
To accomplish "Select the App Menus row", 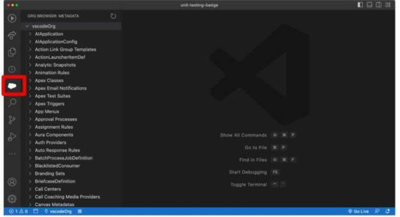I will [71, 111].
